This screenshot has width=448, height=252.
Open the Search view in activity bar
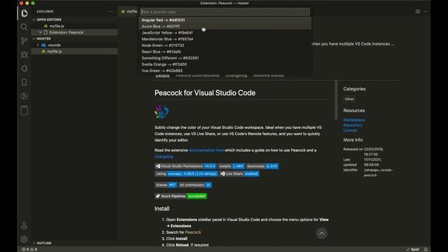click(x=24, y=27)
